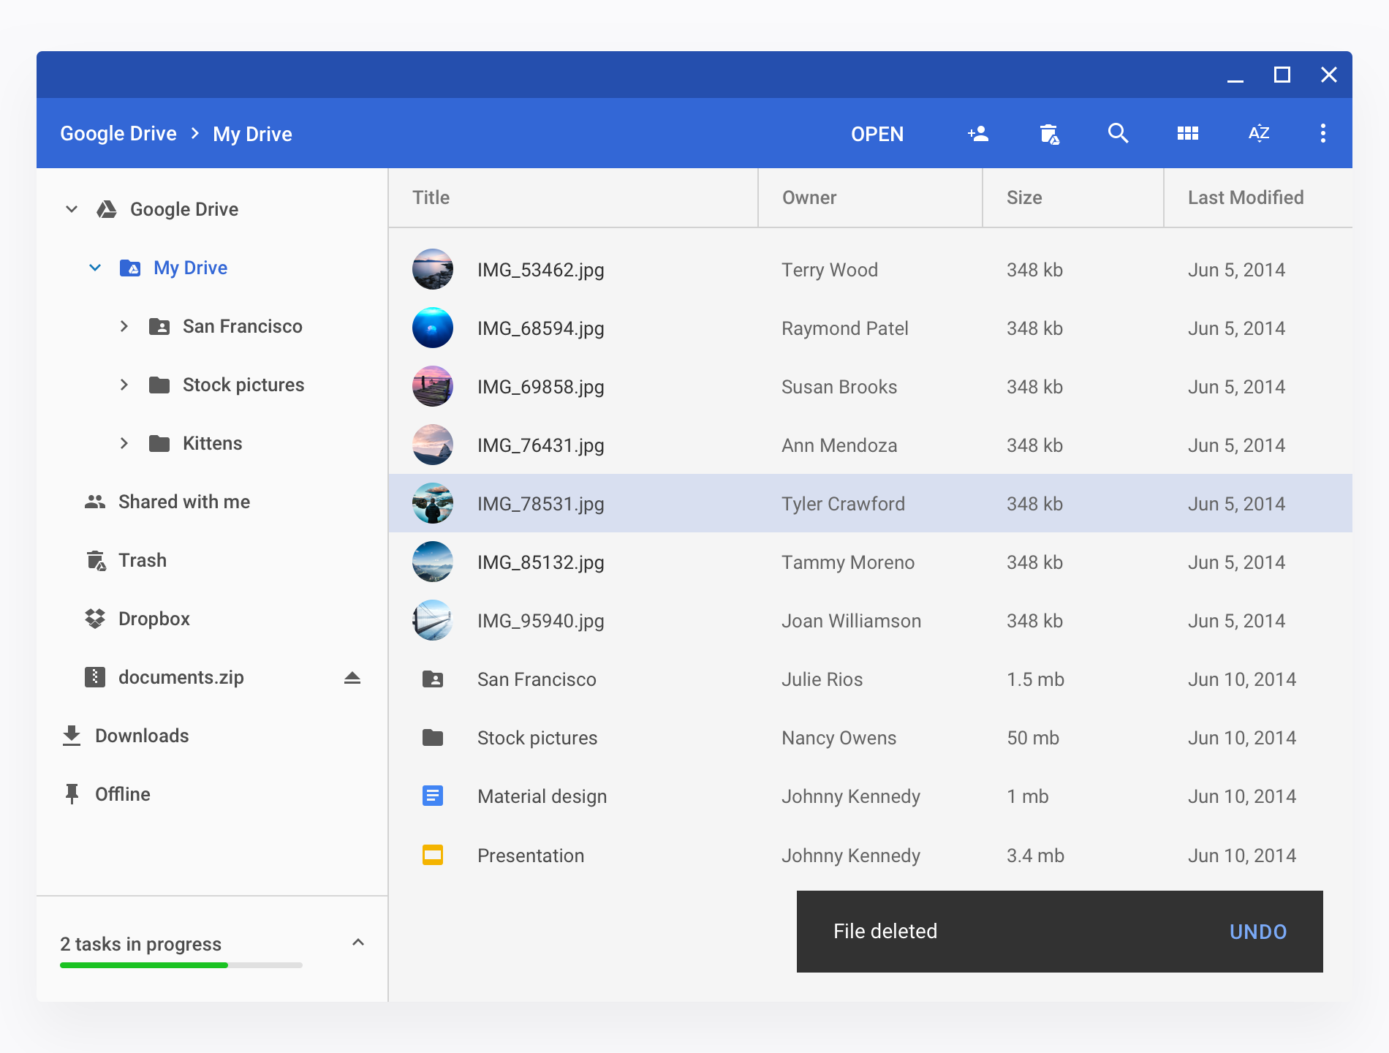Open search with the magnifier icon
1389x1053 pixels.
coord(1118,133)
